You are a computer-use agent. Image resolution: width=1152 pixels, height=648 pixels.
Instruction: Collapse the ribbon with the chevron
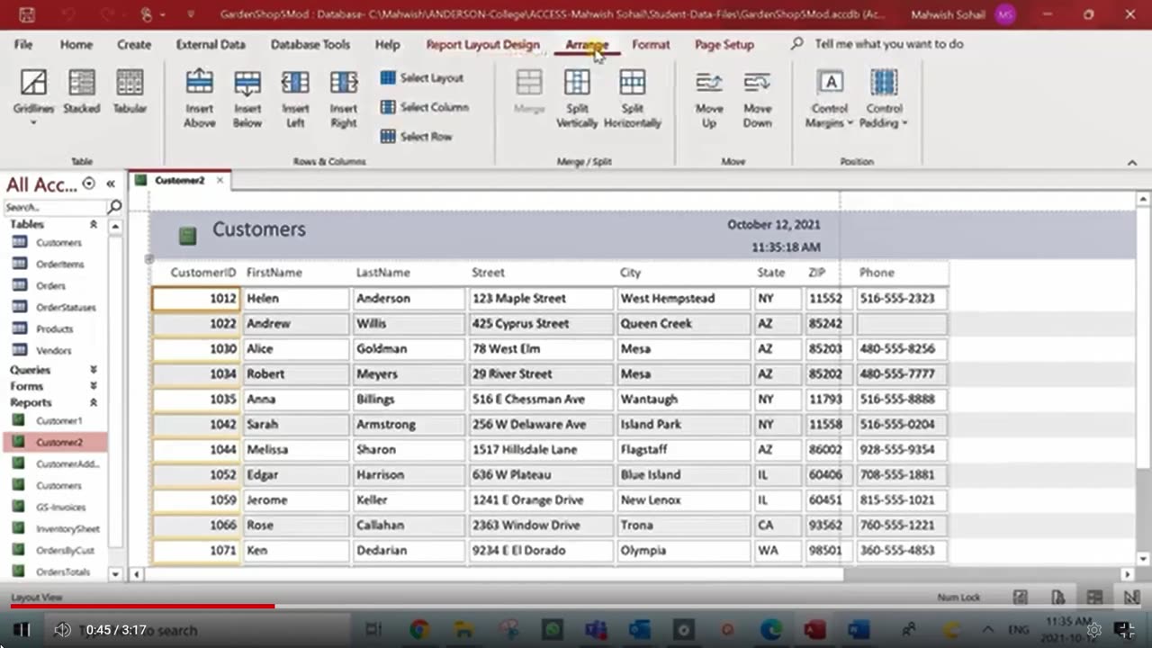(x=1132, y=162)
